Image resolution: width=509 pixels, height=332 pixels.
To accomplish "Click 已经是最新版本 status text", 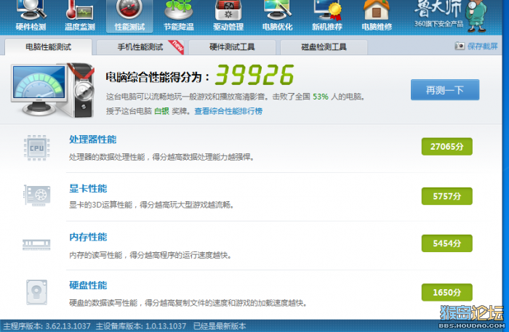I will tap(220, 326).
